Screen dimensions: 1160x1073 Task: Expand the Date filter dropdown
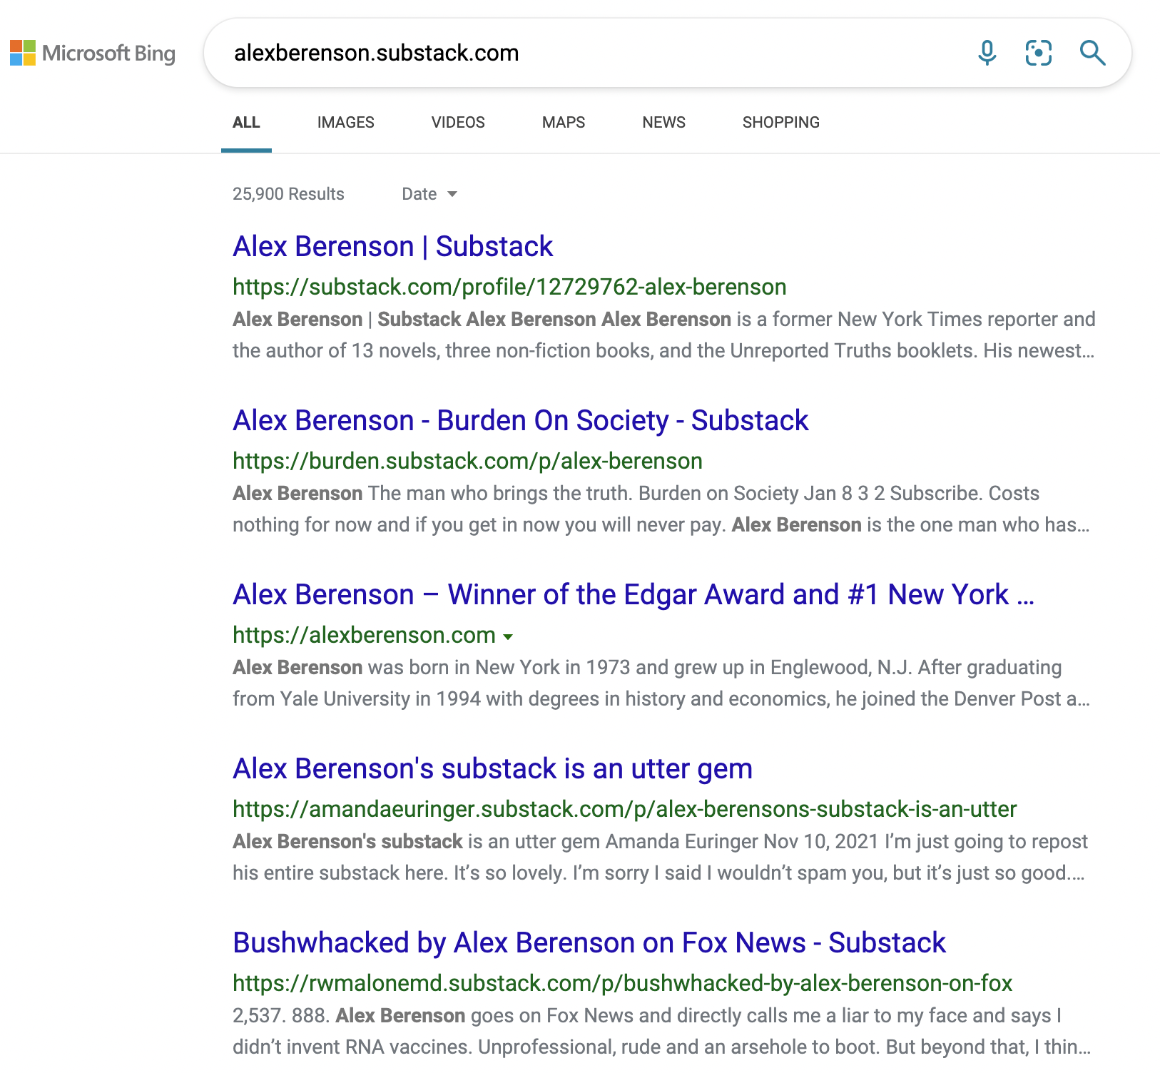pos(429,194)
